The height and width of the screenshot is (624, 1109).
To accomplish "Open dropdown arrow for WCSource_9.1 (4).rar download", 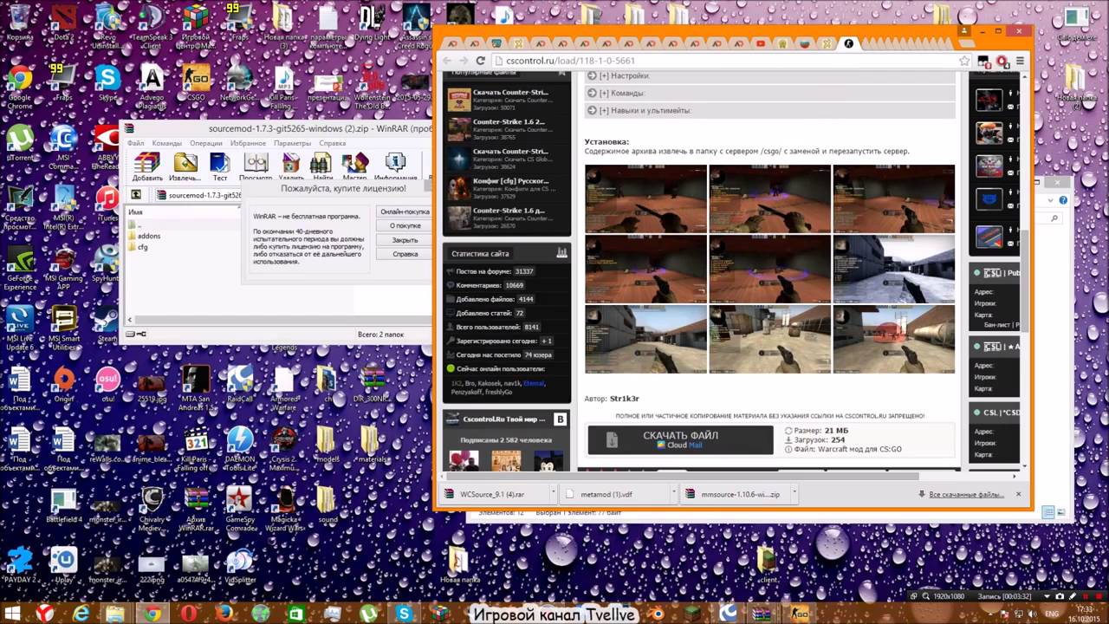I will pos(554,494).
